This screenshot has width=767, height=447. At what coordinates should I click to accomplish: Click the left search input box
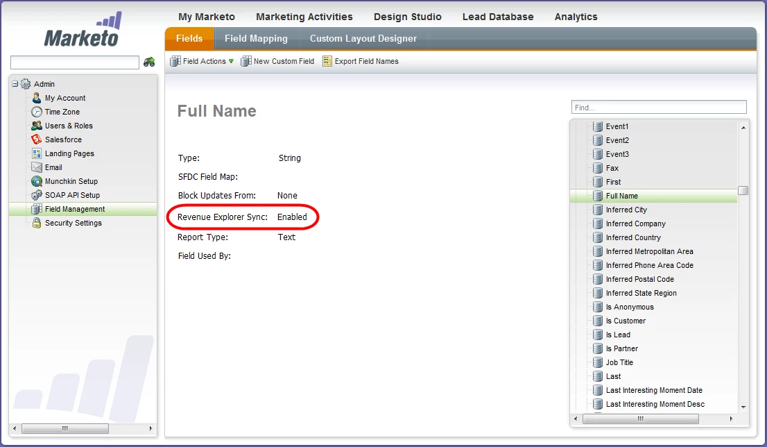pos(75,62)
